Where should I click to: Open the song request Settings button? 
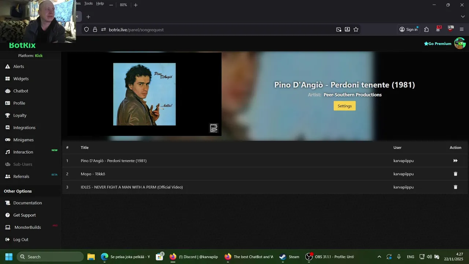pyautogui.click(x=344, y=106)
